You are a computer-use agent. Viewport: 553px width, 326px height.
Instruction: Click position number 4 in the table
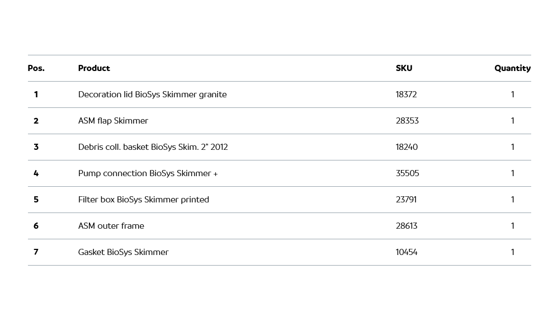tap(36, 173)
